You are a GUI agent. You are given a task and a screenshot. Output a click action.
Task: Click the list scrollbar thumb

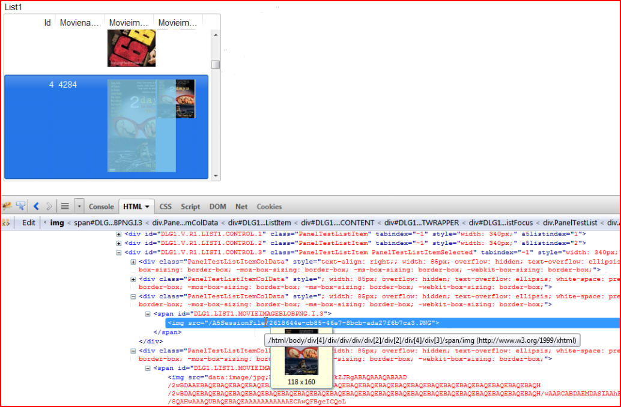pyautogui.click(x=216, y=65)
